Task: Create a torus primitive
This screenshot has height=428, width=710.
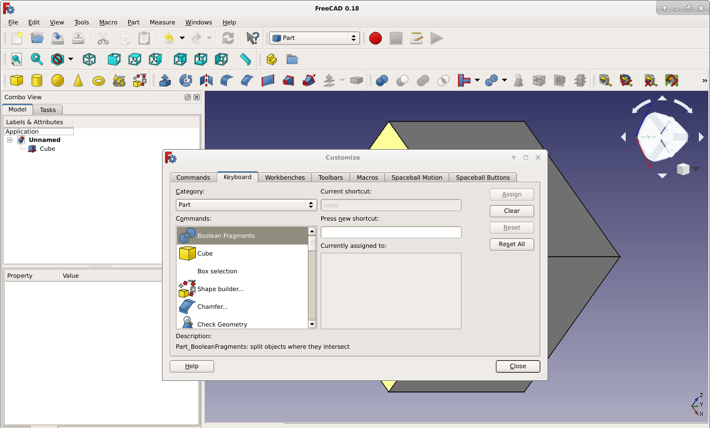Action: (99, 81)
